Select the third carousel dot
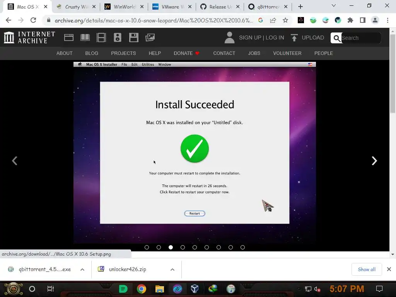 (171, 247)
